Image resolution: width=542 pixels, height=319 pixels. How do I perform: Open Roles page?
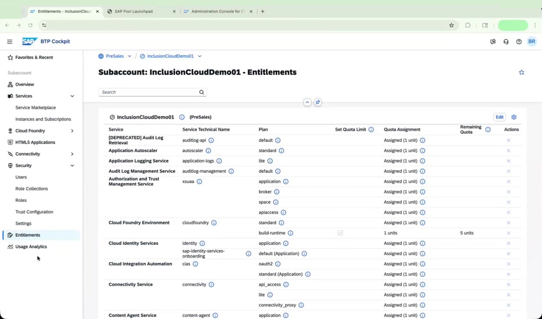point(21,200)
